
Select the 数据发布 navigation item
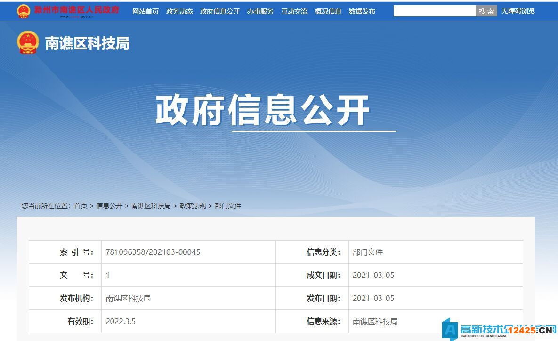click(x=362, y=11)
